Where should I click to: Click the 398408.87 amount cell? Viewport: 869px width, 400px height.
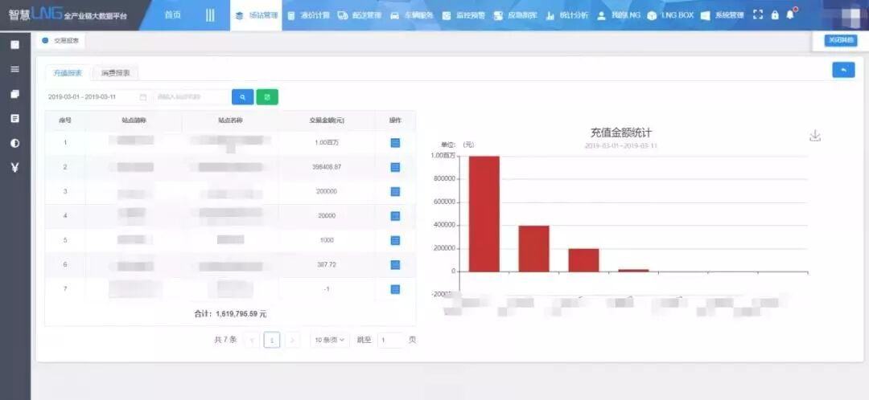click(x=327, y=167)
